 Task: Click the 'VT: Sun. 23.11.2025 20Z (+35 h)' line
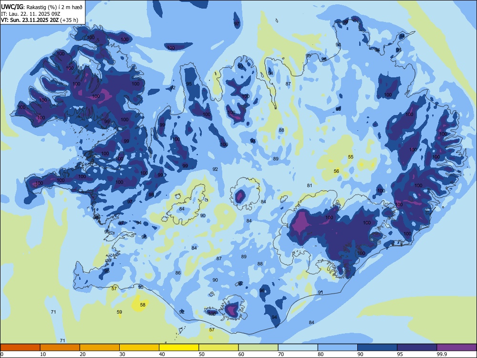point(40,20)
